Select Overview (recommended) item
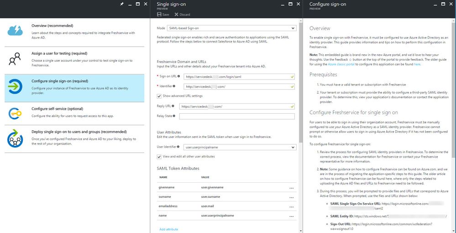456x233 pixels. tap(74, 32)
